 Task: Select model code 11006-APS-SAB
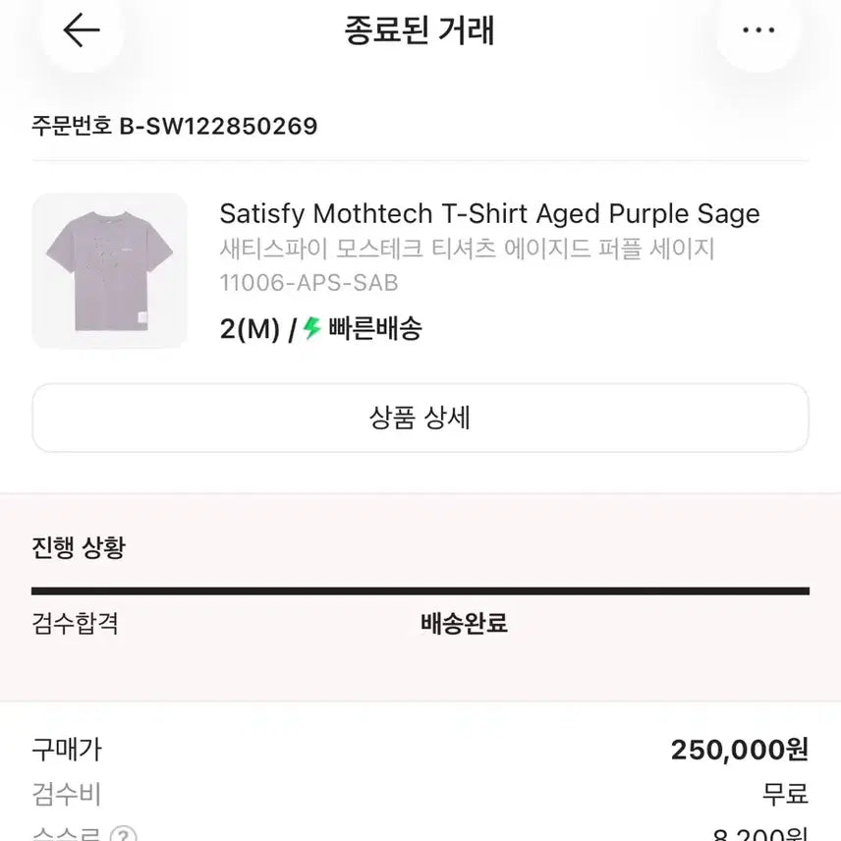click(308, 283)
